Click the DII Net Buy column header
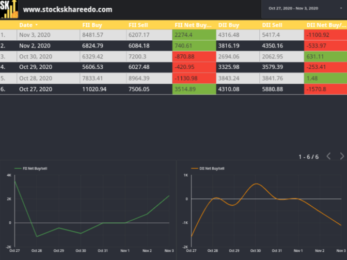Image resolution: width=347 pixels, height=260 pixels. [x=326, y=25]
